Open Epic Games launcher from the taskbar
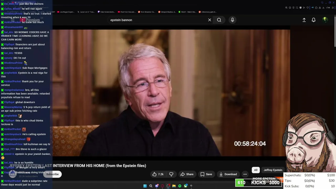 coord(191,186)
